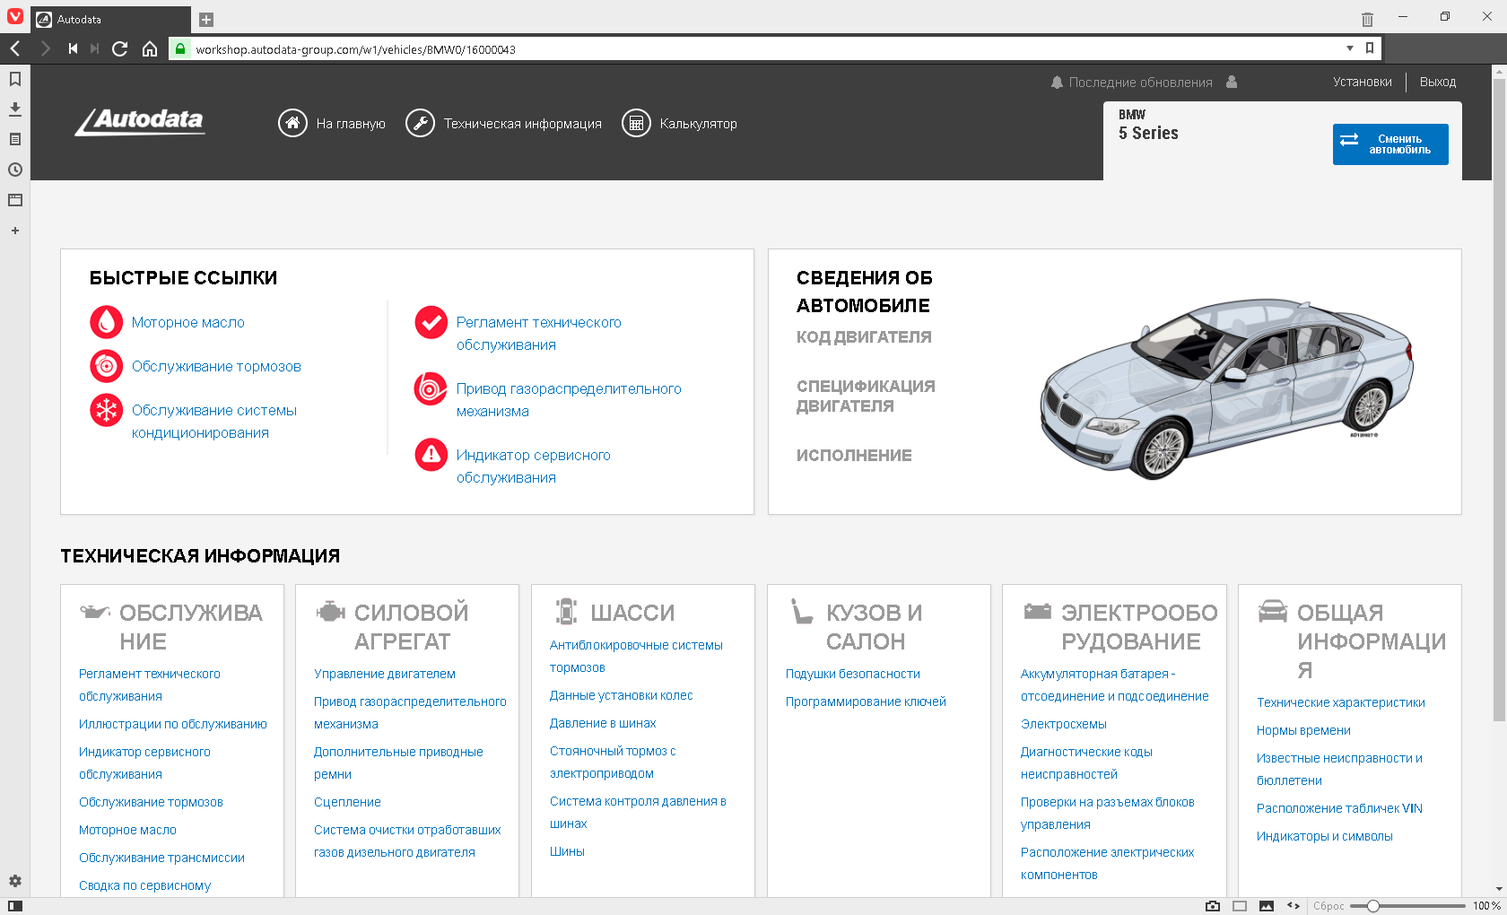1507x915 pixels.
Task: Open the user profile icon
Action: (1232, 82)
